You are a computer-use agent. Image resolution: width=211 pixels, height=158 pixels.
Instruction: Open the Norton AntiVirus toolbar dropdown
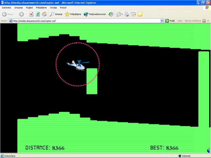[208, 21]
